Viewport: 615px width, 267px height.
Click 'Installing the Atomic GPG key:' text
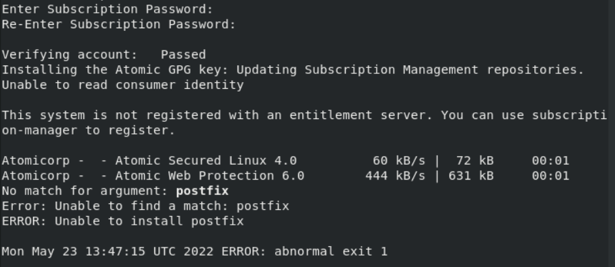[x=117, y=70]
